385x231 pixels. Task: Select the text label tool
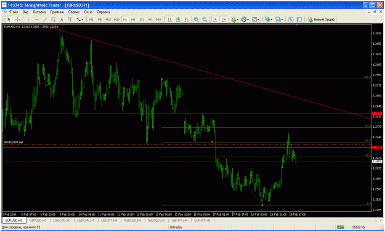(70, 20)
